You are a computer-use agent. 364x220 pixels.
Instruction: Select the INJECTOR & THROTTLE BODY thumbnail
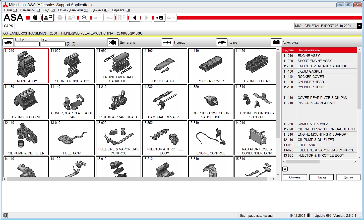tap(165, 138)
